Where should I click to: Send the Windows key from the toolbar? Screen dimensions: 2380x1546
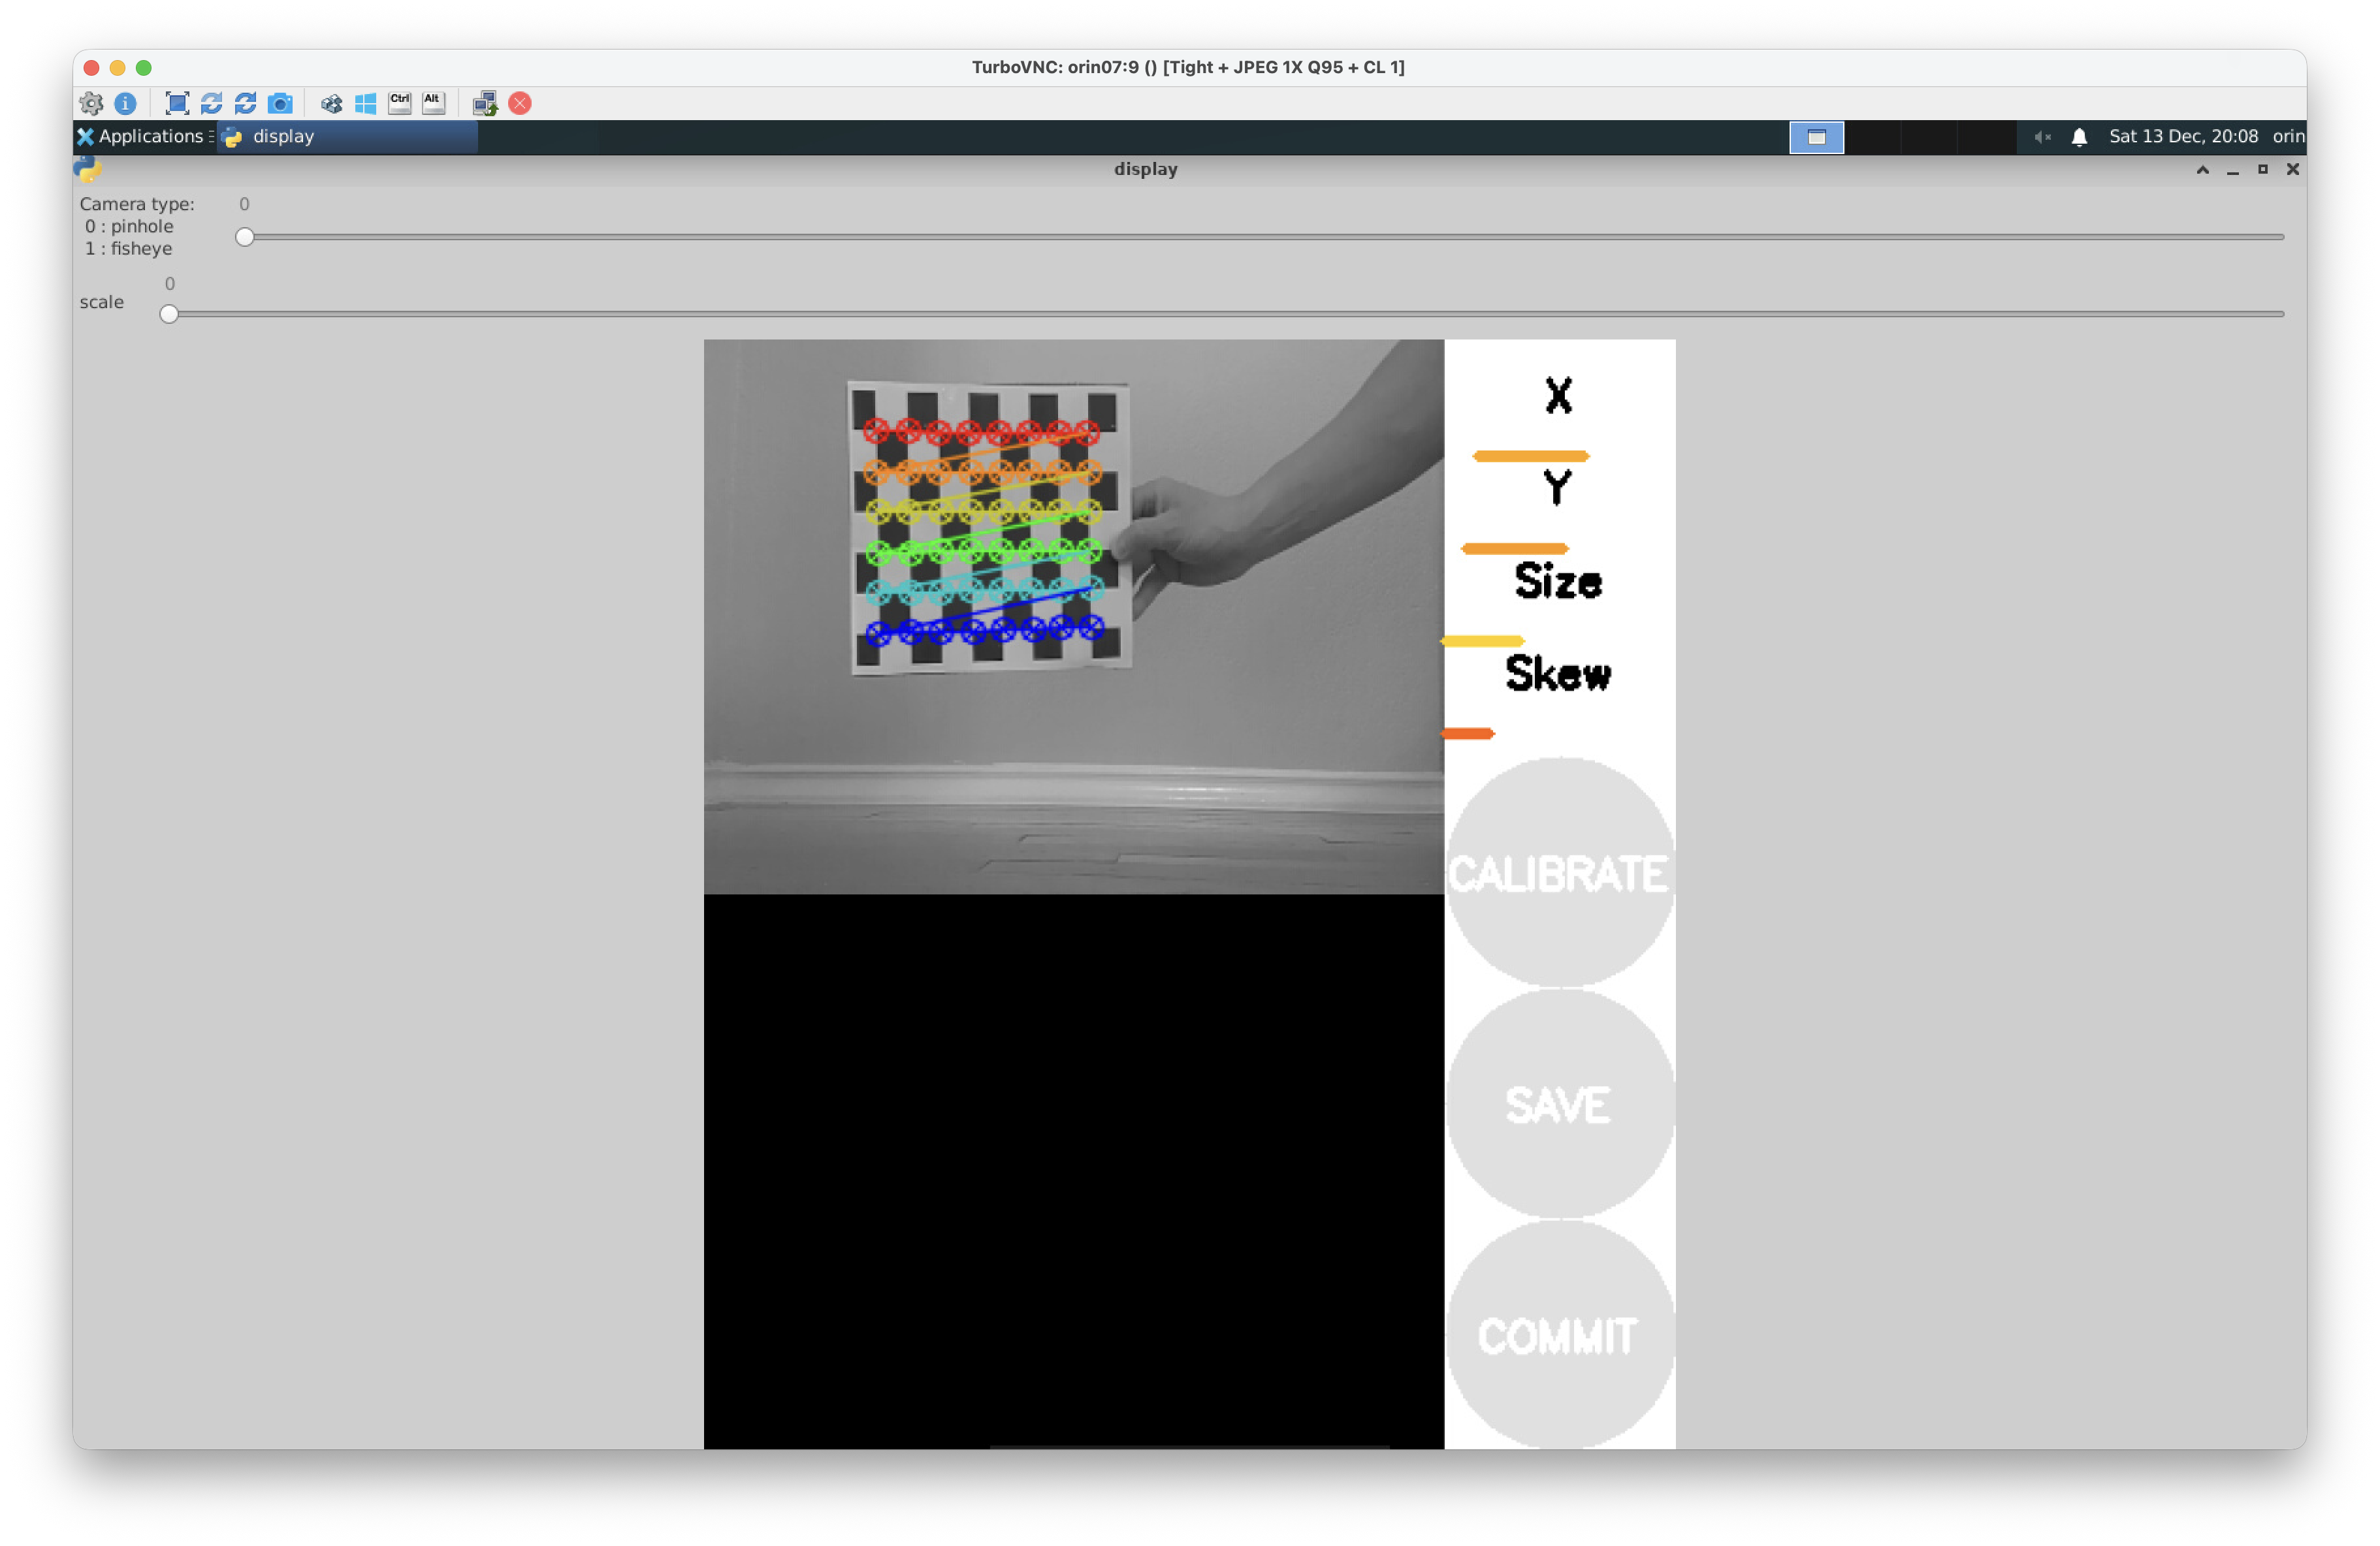tap(365, 103)
